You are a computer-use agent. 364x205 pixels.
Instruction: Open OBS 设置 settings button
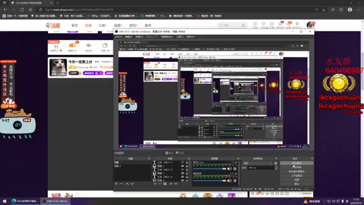tap(297, 180)
